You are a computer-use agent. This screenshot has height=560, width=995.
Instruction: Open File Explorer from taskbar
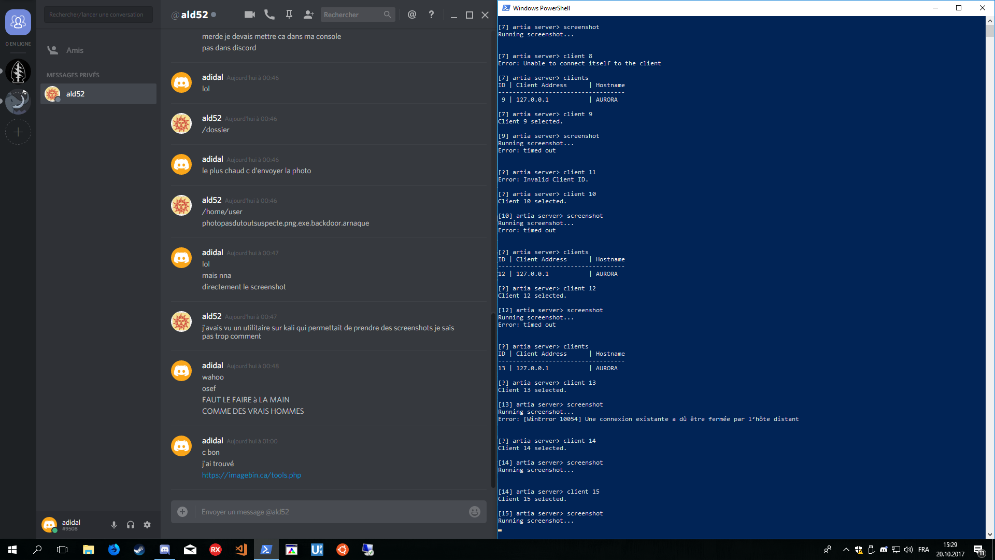click(x=89, y=550)
